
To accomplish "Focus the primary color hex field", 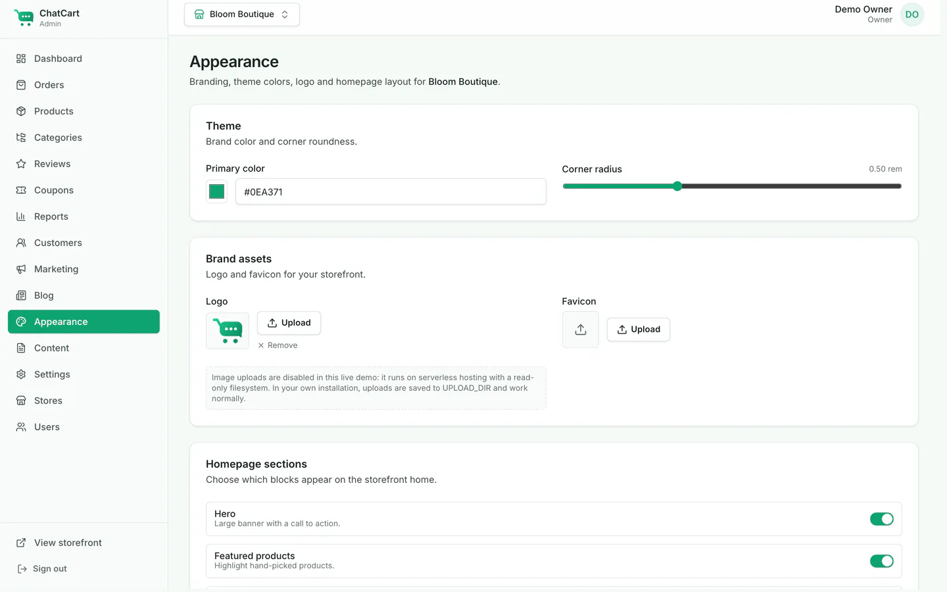I will [x=391, y=191].
